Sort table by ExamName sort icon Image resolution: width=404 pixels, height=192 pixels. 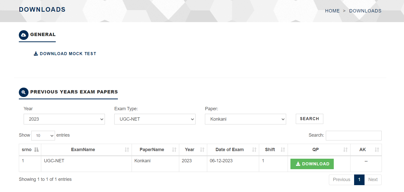pos(127,150)
